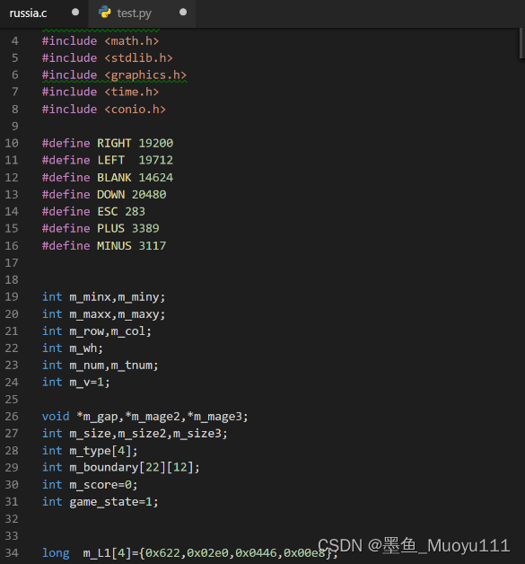Screen dimensions: 525x564
Task: Click line number 10 in the gutter
Action: pos(12,143)
